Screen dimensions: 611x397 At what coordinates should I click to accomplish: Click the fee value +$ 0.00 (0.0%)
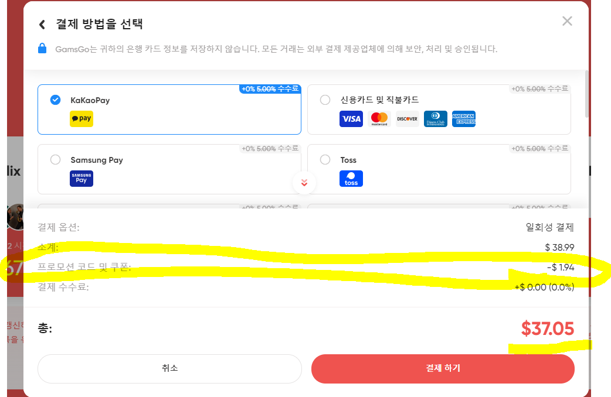pos(544,288)
